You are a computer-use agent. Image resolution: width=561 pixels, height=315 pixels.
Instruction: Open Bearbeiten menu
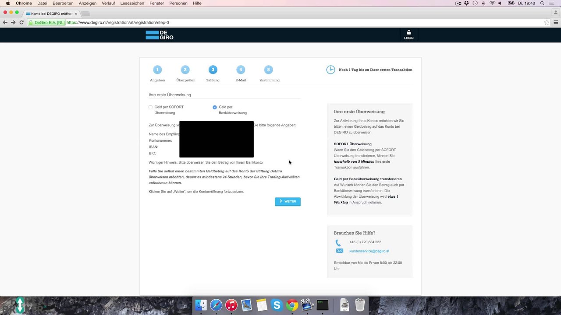[63, 3]
